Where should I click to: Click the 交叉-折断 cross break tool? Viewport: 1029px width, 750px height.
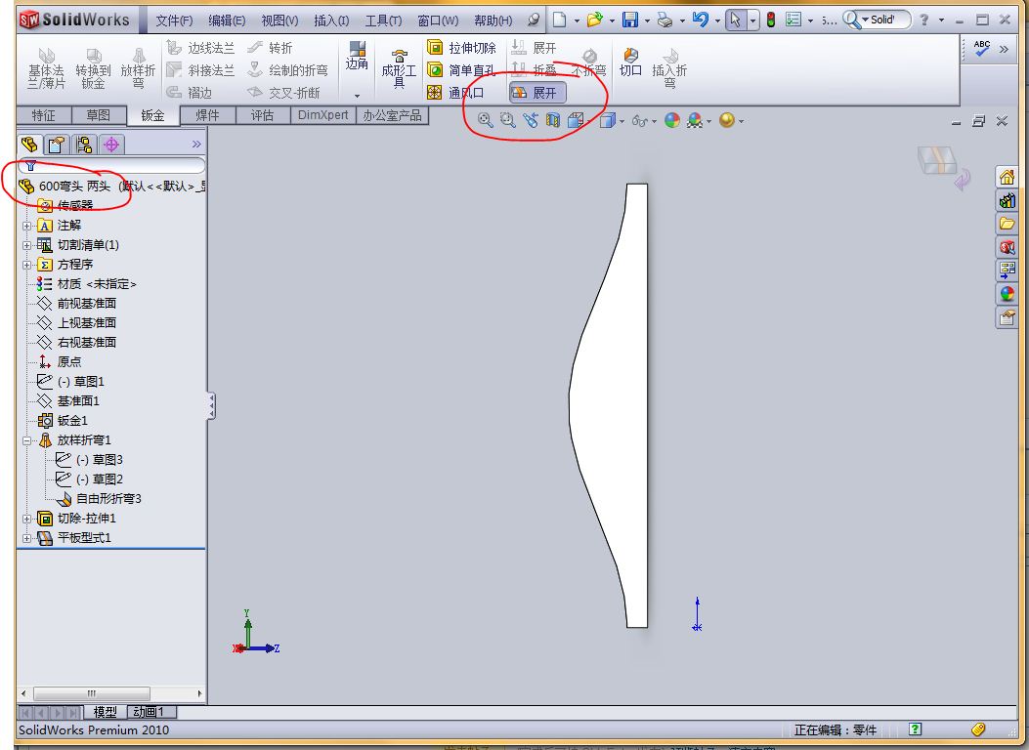click(x=283, y=93)
